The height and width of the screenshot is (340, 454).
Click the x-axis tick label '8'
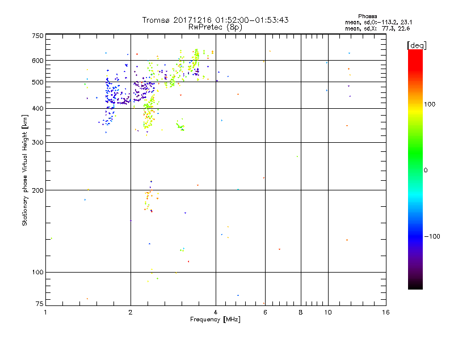tap(301, 312)
